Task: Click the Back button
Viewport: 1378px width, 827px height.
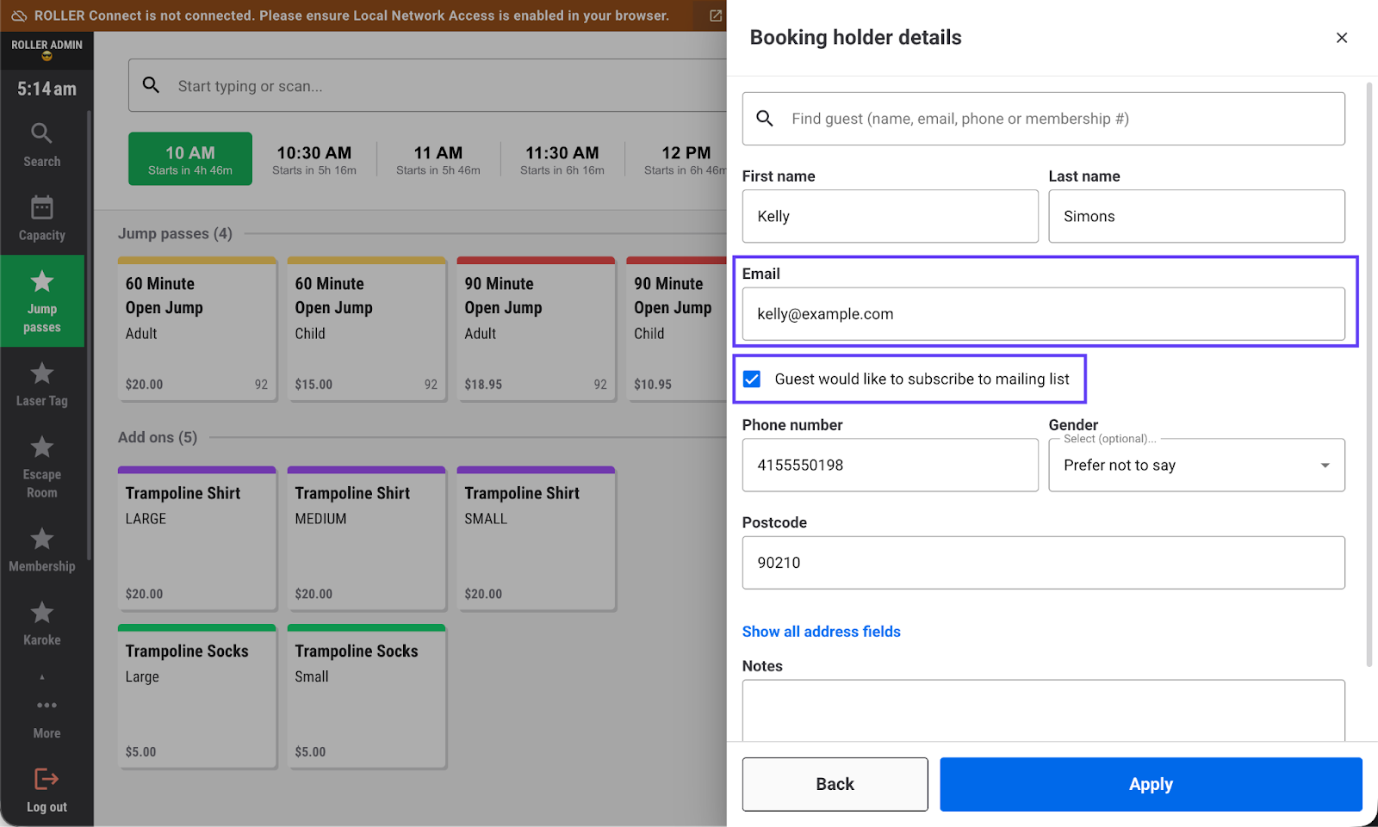Action: (835, 784)
